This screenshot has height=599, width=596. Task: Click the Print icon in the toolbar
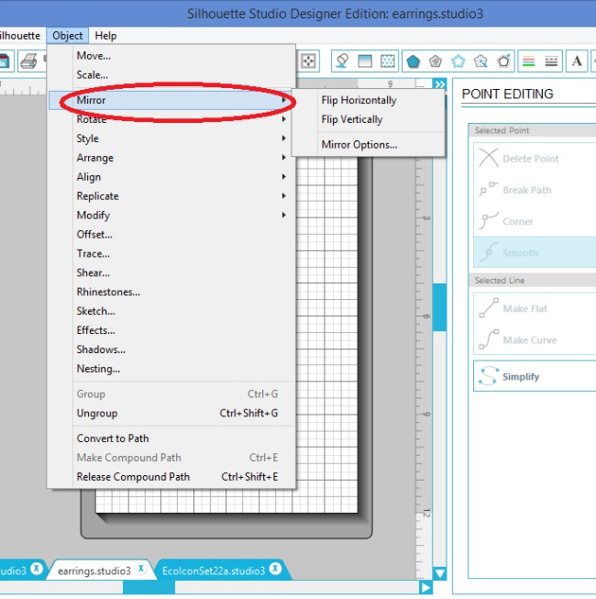click(29, 61)
